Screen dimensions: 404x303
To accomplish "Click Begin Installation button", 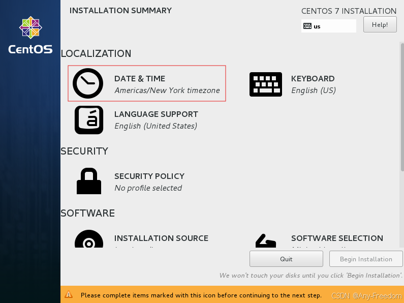I will 366,259.
